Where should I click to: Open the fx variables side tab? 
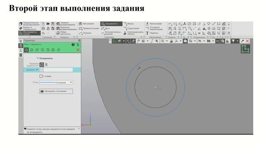coord(21,50)
